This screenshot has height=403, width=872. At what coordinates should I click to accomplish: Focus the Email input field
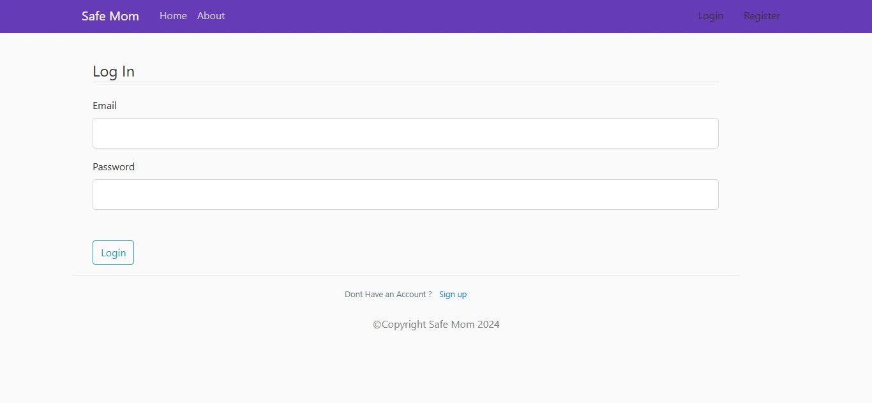(x=405, y=133)
